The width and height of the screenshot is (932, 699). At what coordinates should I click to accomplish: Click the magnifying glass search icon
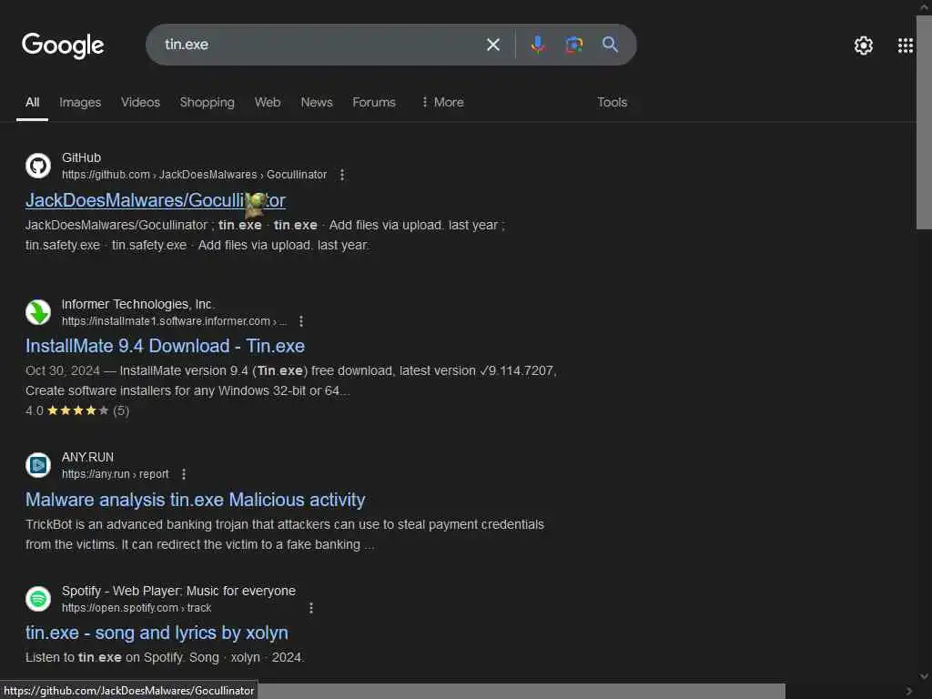610,44
